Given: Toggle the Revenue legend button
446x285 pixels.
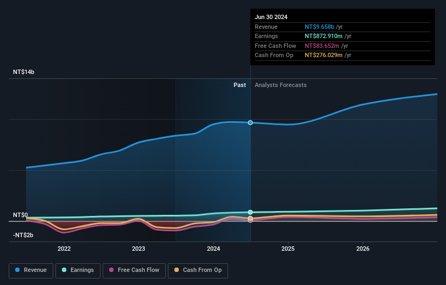Looking at the screenshot, I should 31,270.
